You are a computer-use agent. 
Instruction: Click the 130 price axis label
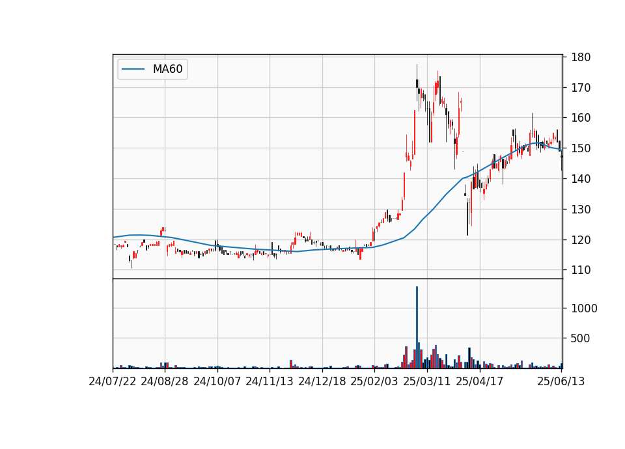[581, 209]
